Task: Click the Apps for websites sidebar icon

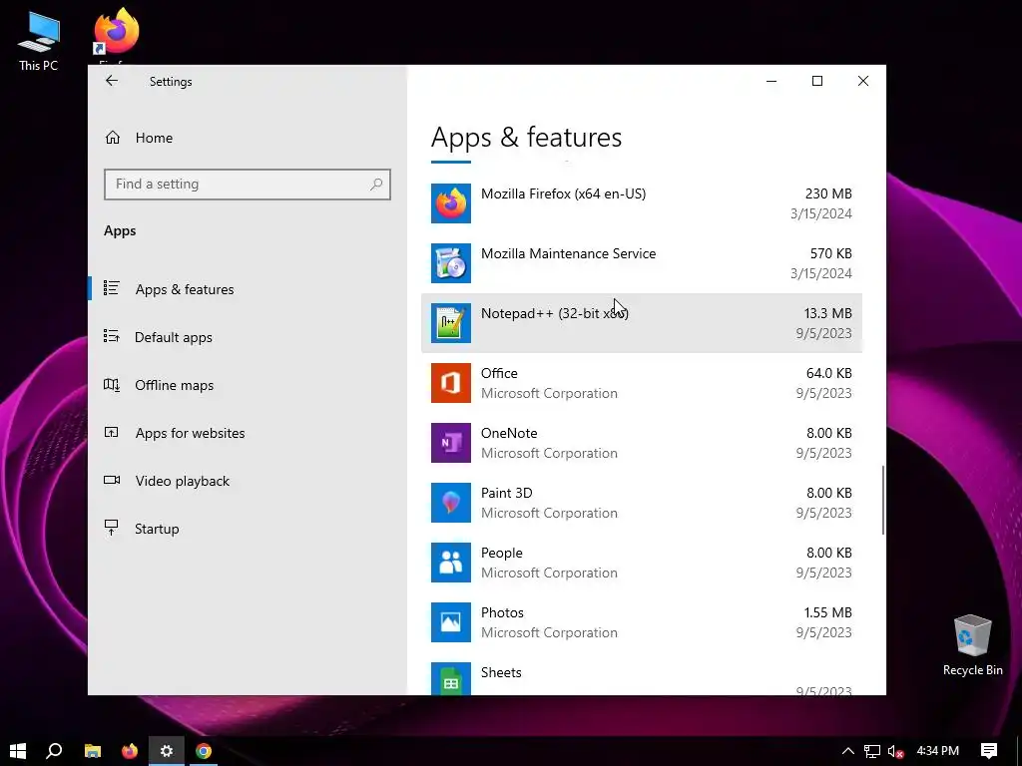Action: 112,433
